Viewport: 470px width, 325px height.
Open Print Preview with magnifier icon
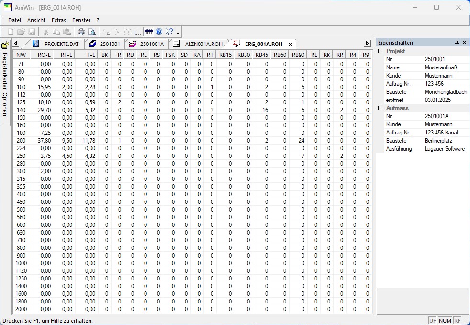point(92,32)
